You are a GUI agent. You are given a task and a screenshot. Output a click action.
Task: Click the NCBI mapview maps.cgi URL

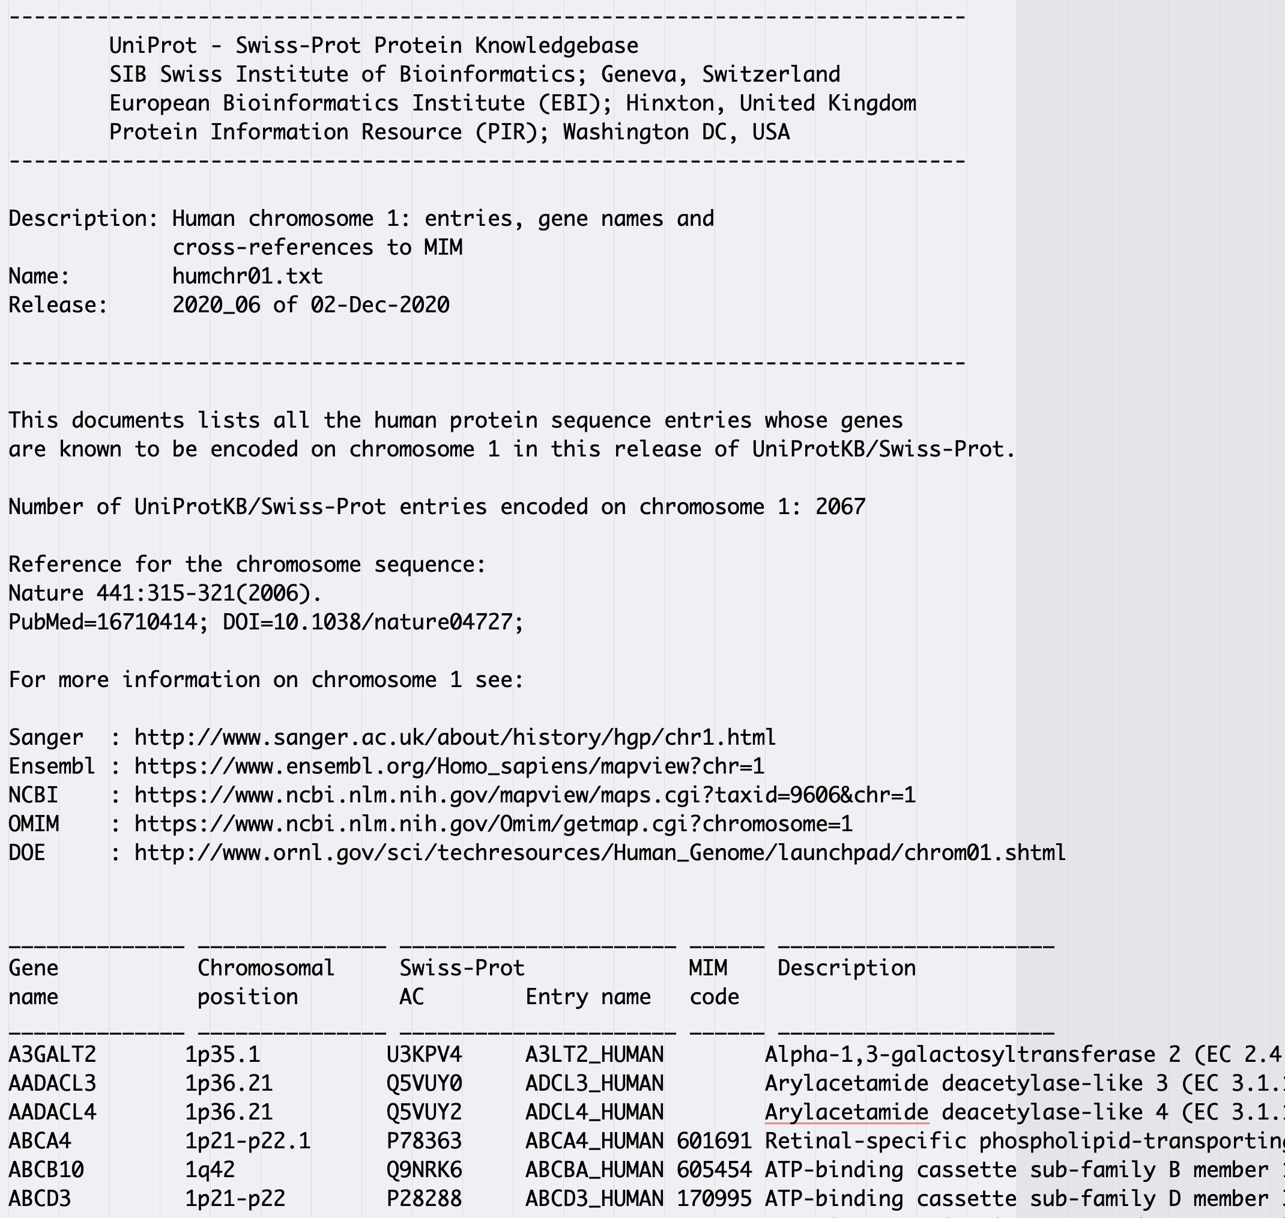pyautogui.click(x=524, y=795)
